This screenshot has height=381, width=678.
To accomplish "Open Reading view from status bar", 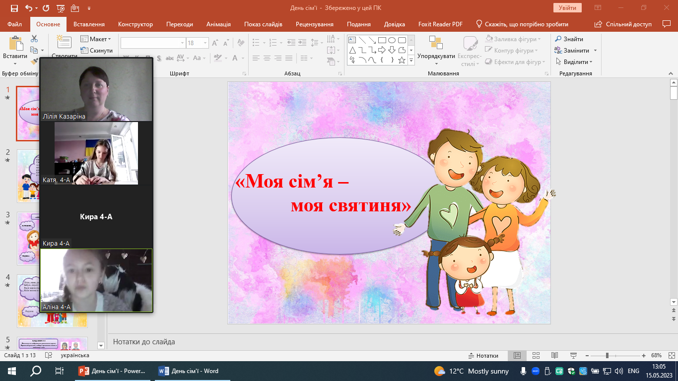I will click(555, 356).
